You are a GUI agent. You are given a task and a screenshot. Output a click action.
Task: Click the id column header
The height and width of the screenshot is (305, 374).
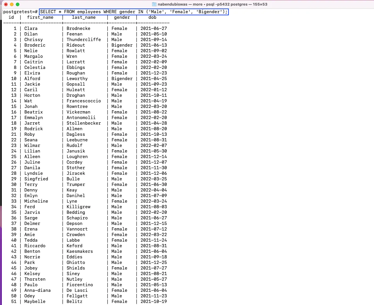(11, 17)
